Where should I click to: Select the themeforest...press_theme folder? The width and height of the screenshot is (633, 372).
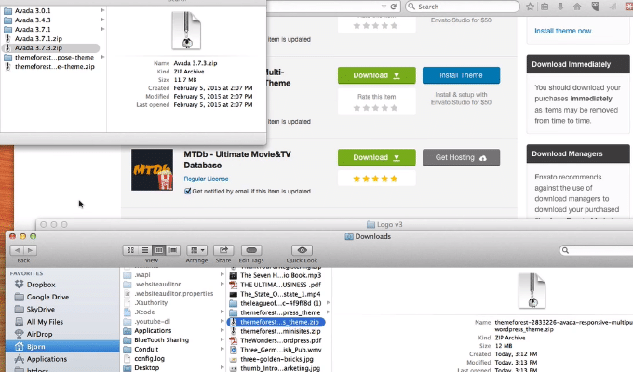280,312
